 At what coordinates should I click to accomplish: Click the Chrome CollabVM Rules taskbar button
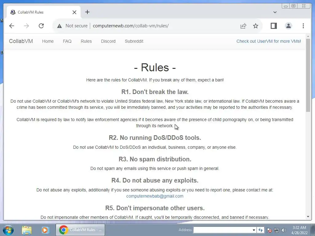tap(80, 230)
